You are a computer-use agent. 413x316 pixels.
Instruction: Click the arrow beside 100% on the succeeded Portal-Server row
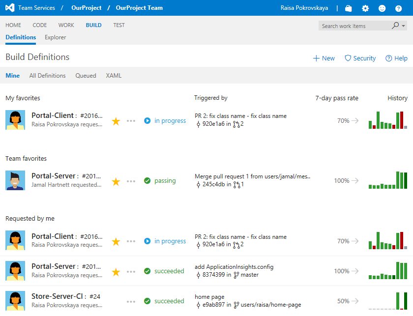[355, 271]
